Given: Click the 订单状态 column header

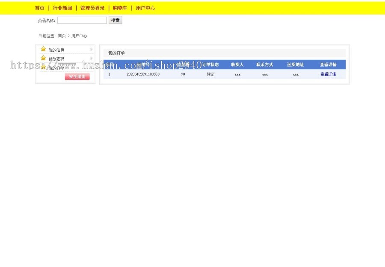Looking at the screenshot, I should (x=210, y=65).
